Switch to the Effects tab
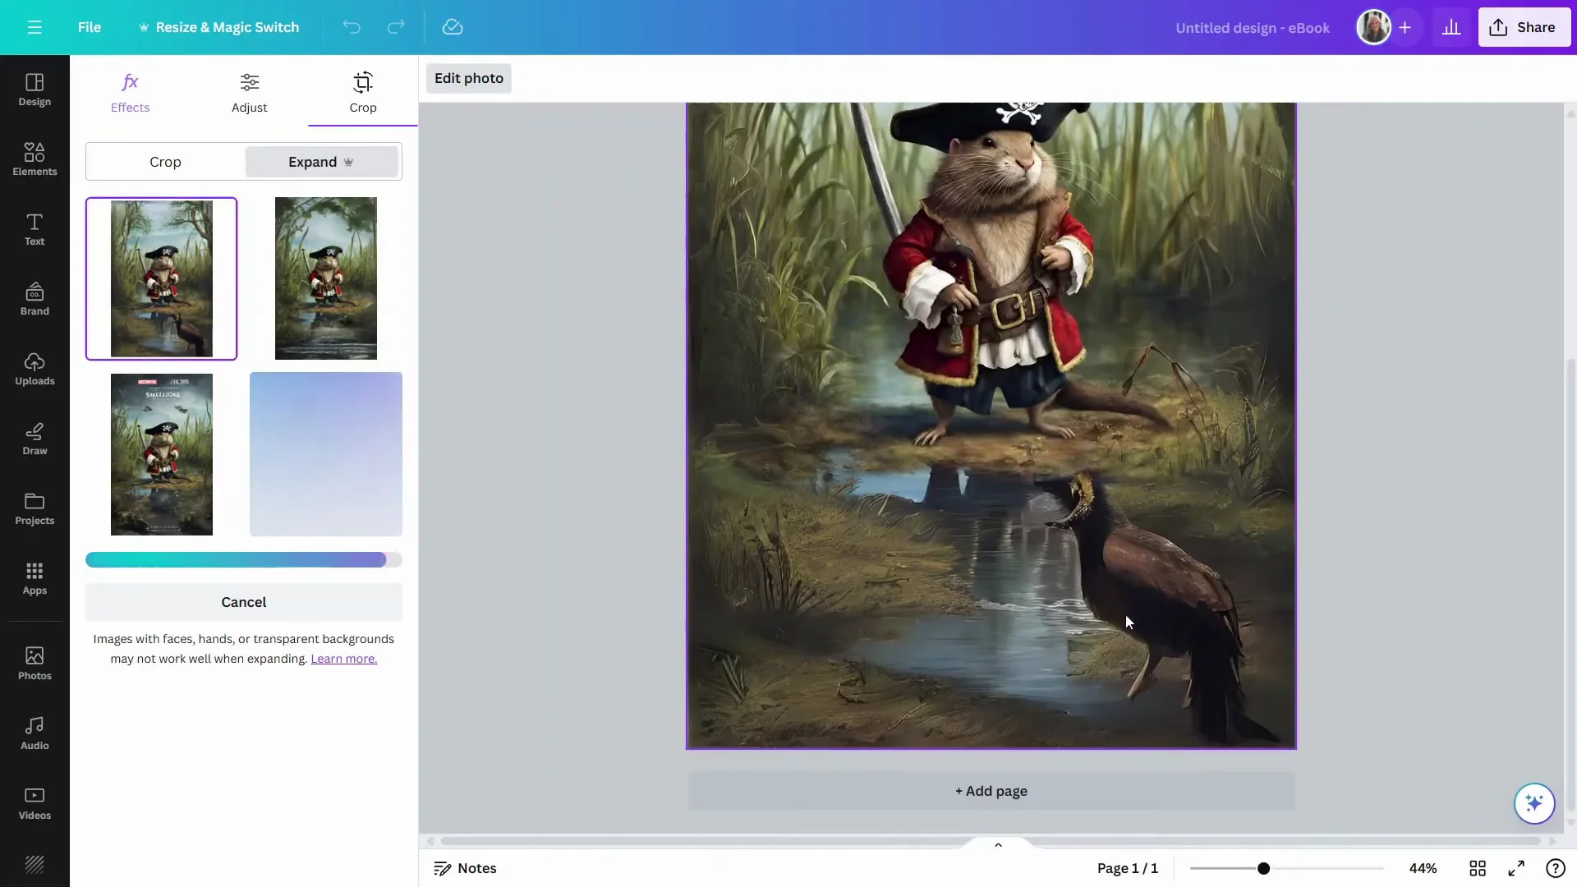The height and width of the screenshot is (887, 1577). pyautogui.click(x=130, y=92)
